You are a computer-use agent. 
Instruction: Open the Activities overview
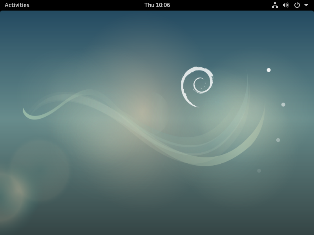point(17,5)
